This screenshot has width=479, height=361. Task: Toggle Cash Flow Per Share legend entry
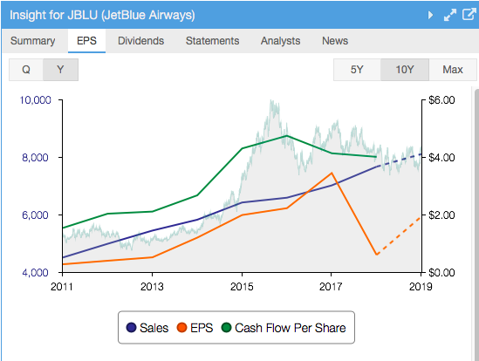click(x=284, y=328)
